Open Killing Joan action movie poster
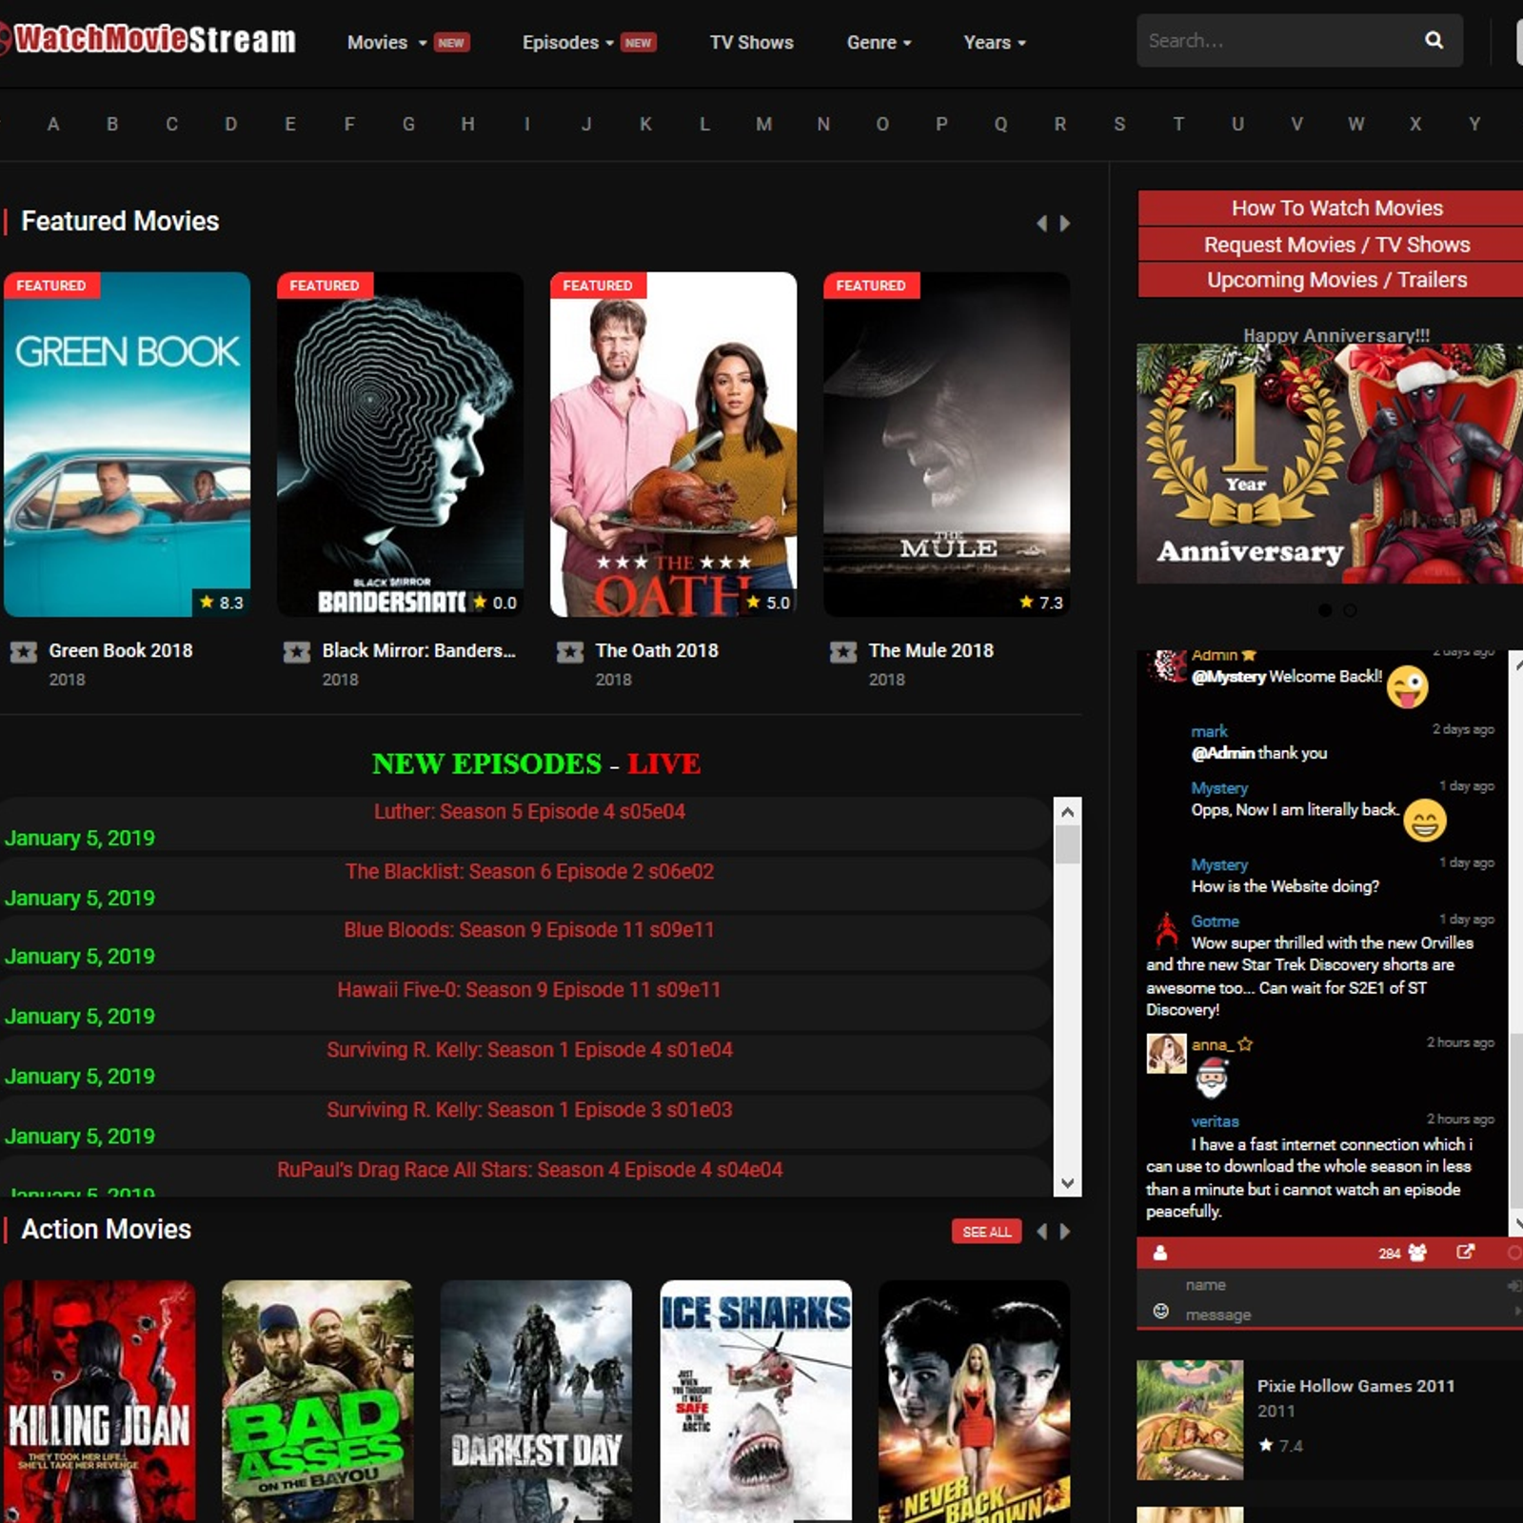1523x1523 pixels. (99, 1401)
